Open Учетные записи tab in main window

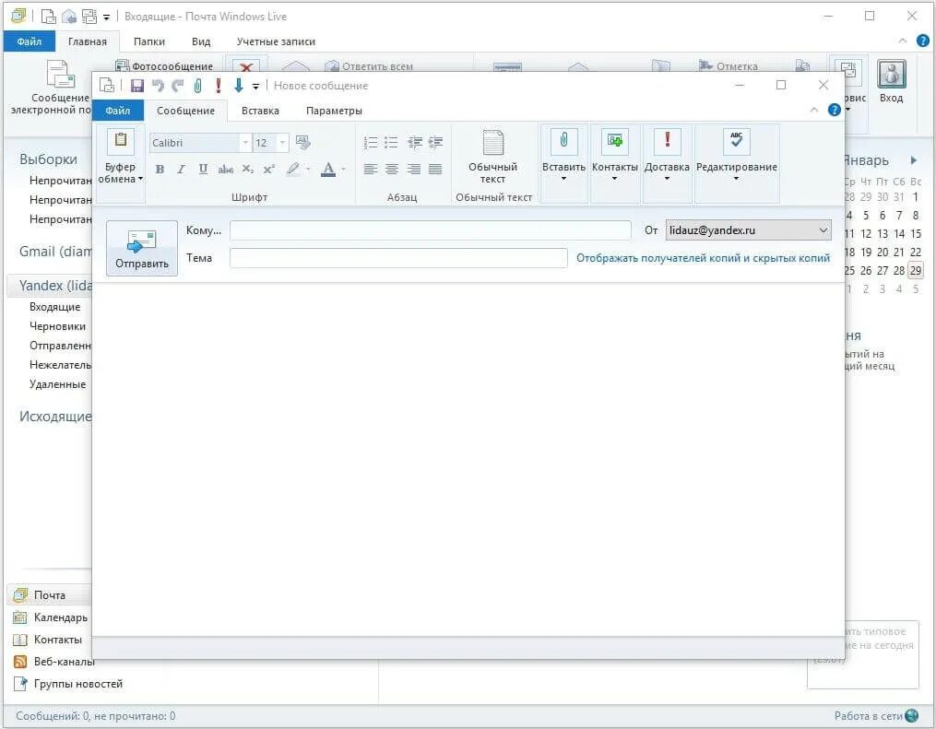tap(276, 41)
